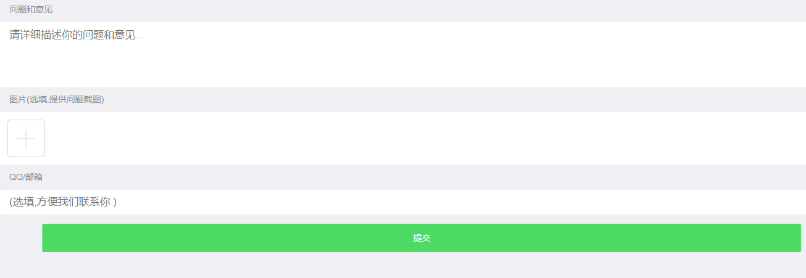The height and width of the screenshot is (278, 806).
Task: Select the 图片(选填,提供问题截图) section header
Action: (x=57, y=99)
